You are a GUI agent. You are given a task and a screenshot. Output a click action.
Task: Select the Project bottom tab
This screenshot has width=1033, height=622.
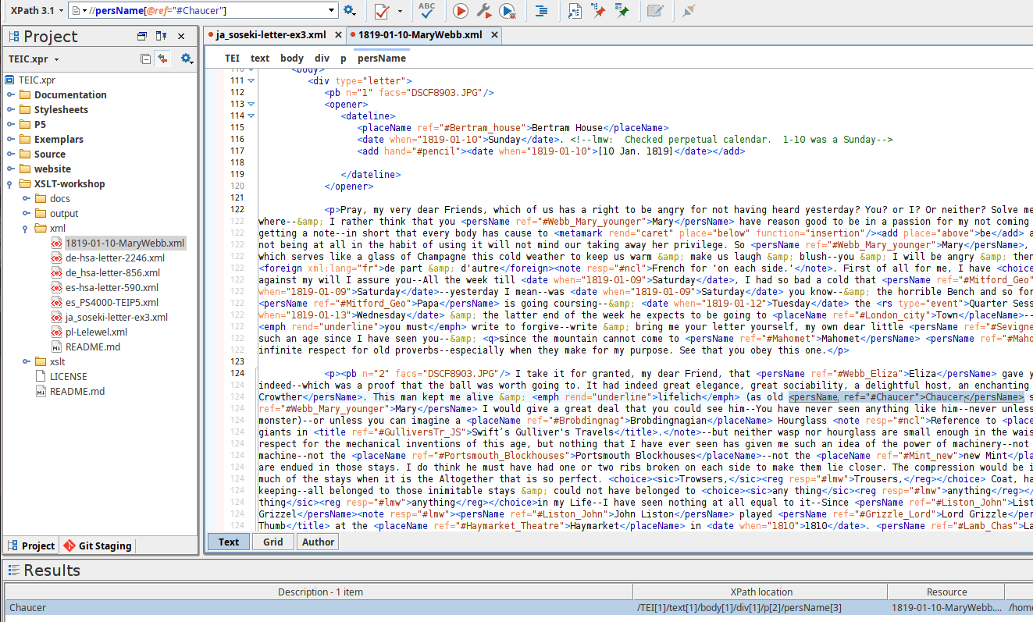click(x=31, y=546)
